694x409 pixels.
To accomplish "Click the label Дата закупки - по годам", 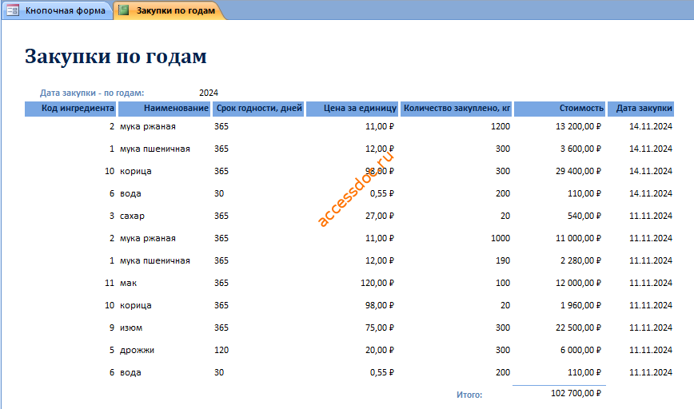I will pos(92,93).
